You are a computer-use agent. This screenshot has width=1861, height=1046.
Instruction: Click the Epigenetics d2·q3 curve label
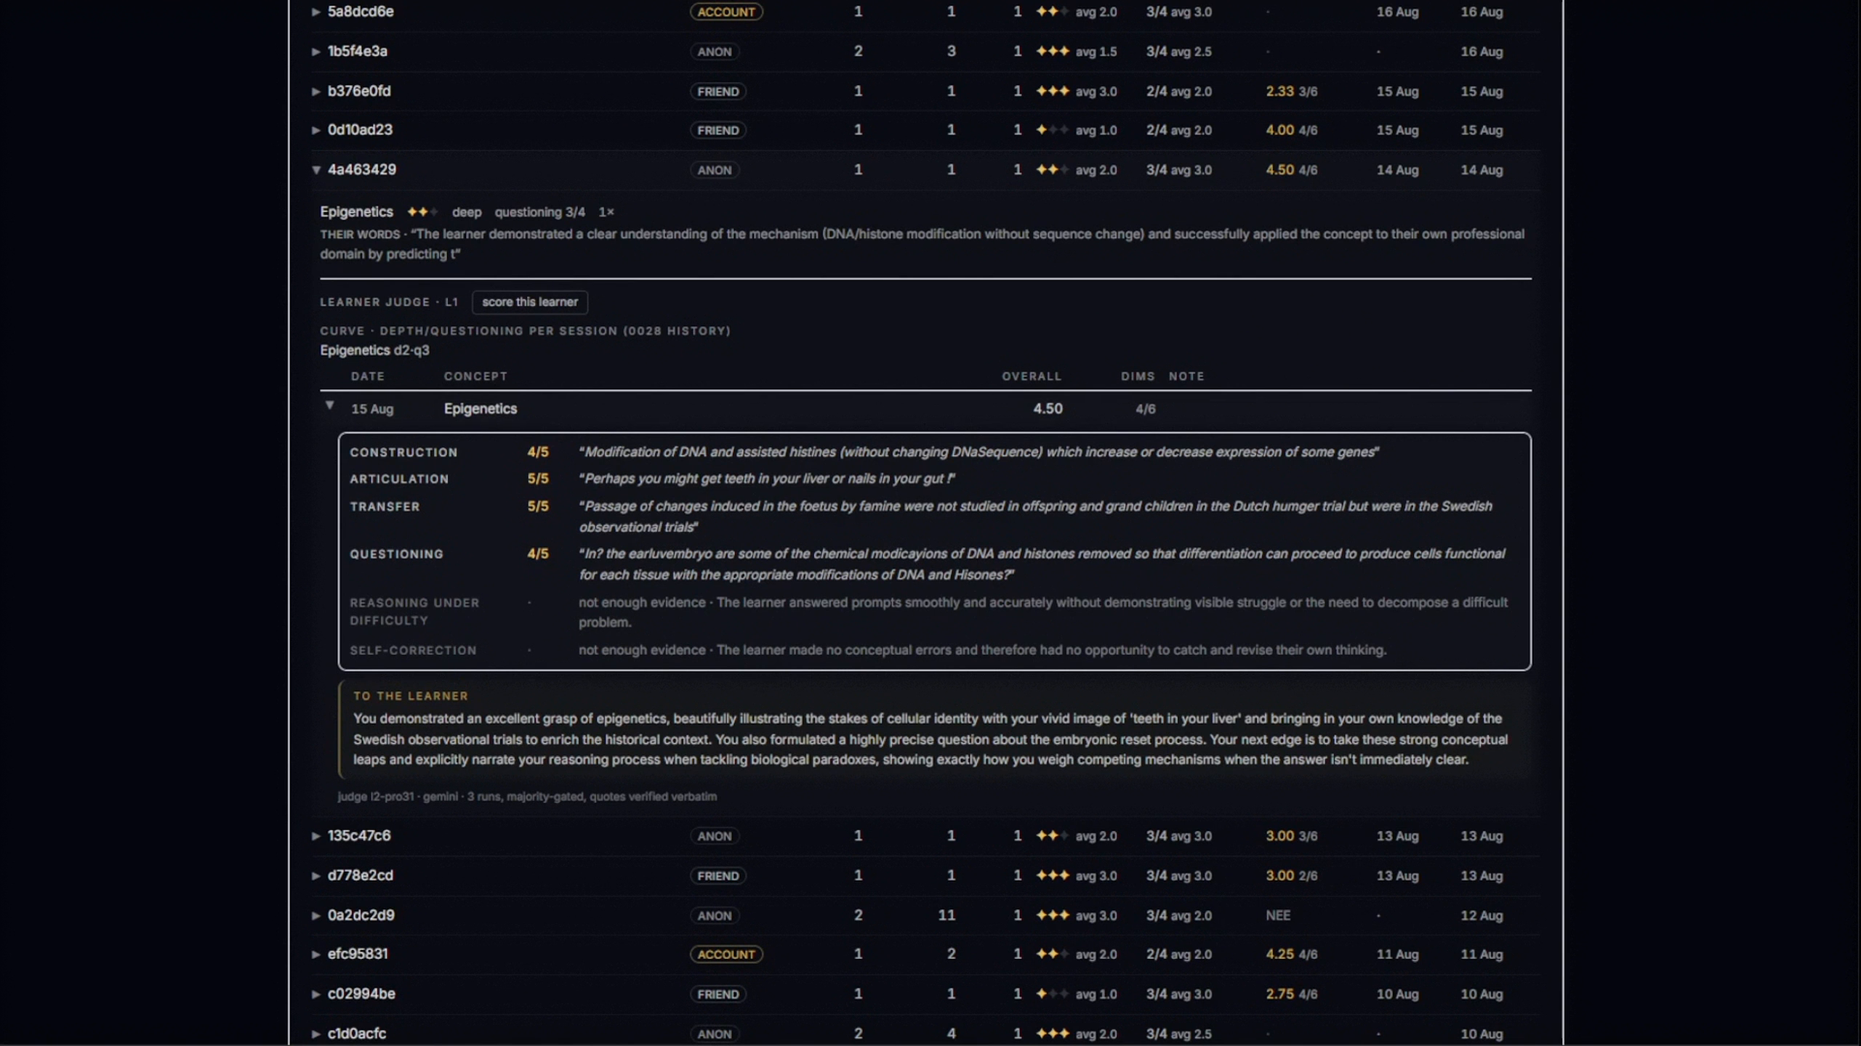click(374, 350)
